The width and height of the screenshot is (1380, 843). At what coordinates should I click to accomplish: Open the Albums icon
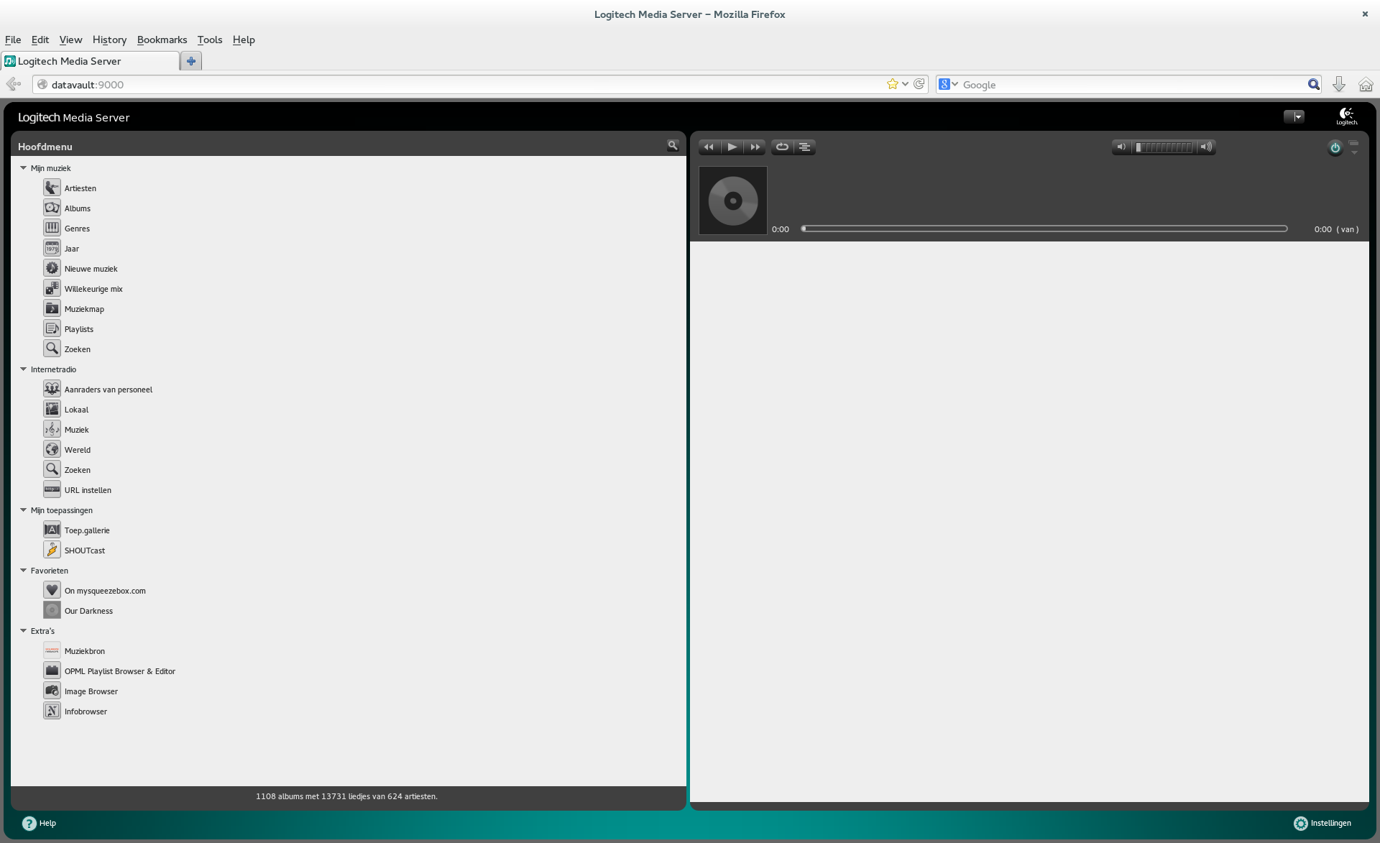tap(52, 208)
